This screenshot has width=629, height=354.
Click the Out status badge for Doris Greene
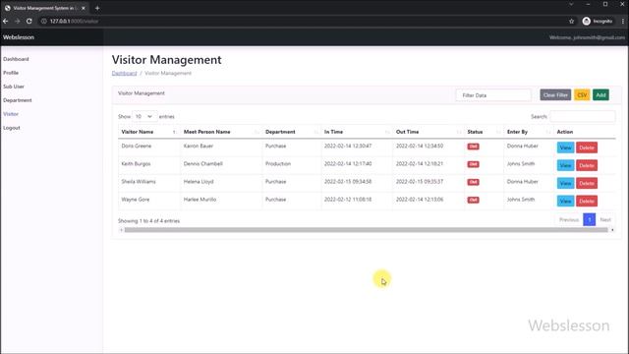[473, 147]
